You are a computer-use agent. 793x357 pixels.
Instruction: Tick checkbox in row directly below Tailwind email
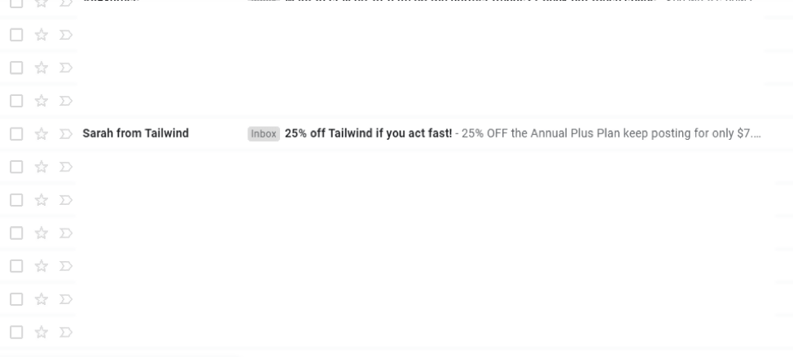16,167
